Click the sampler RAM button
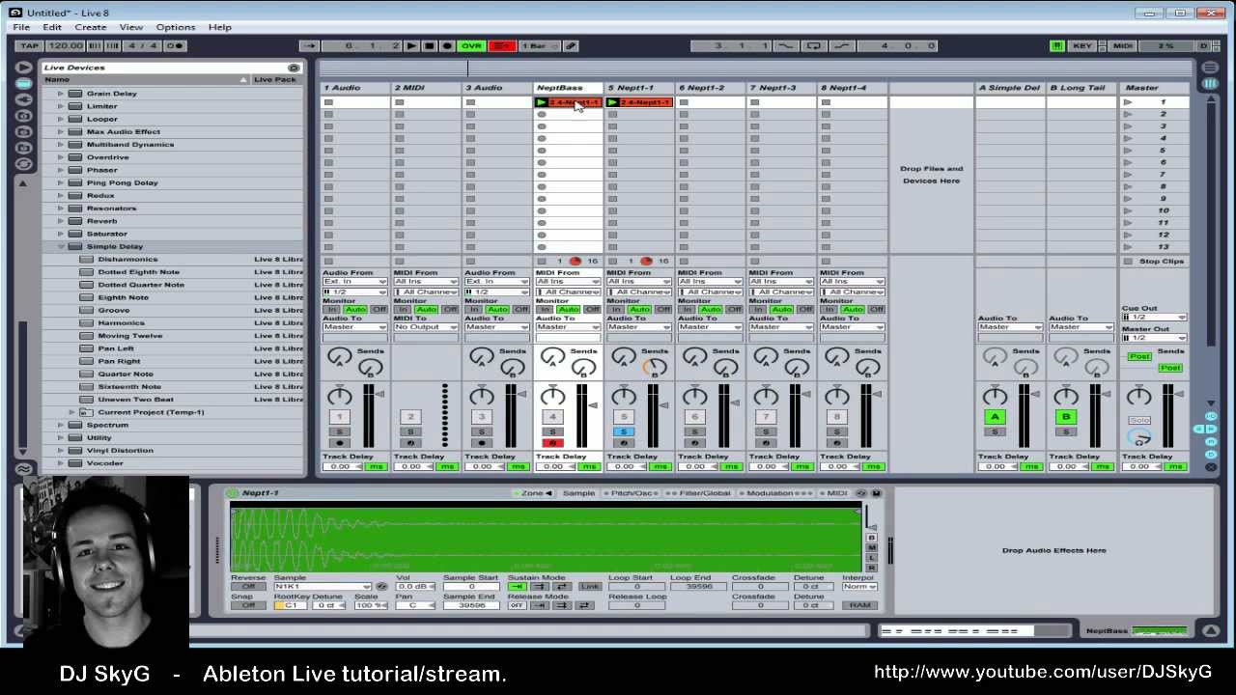1236x695 pixels. [x=859, y=605]
